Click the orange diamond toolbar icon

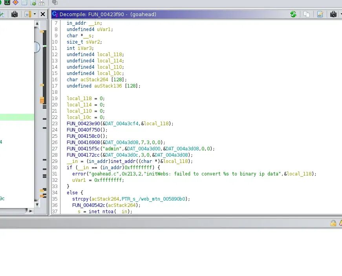pos(15,2)
